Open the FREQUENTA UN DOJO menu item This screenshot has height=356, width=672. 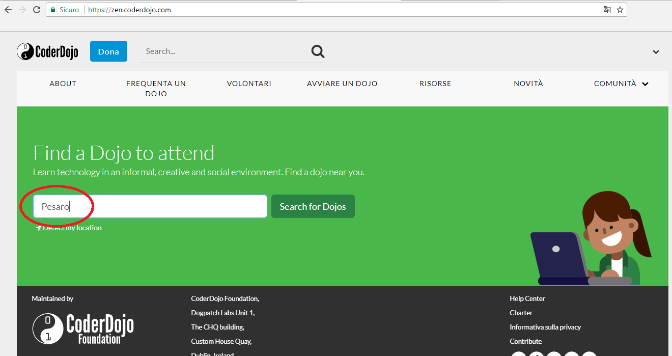pyautogui.click(x=156, y=89)
